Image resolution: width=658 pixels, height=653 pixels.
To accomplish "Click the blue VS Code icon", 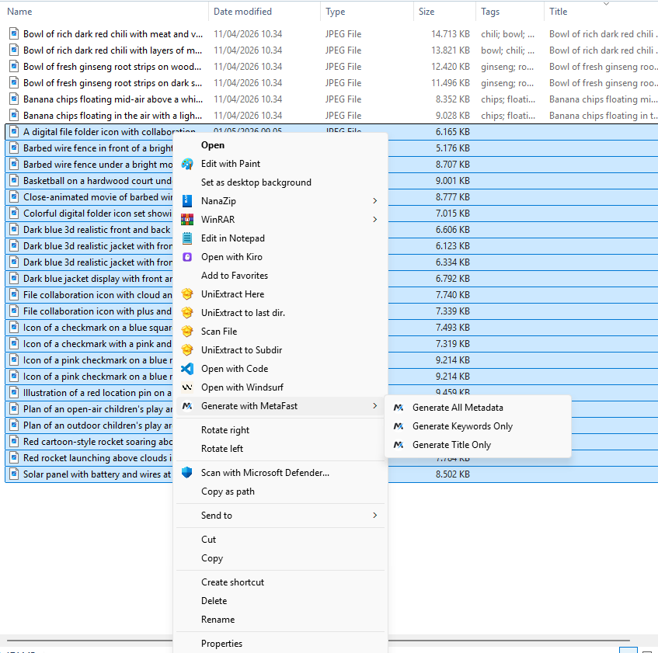I will tap(187, 369).
